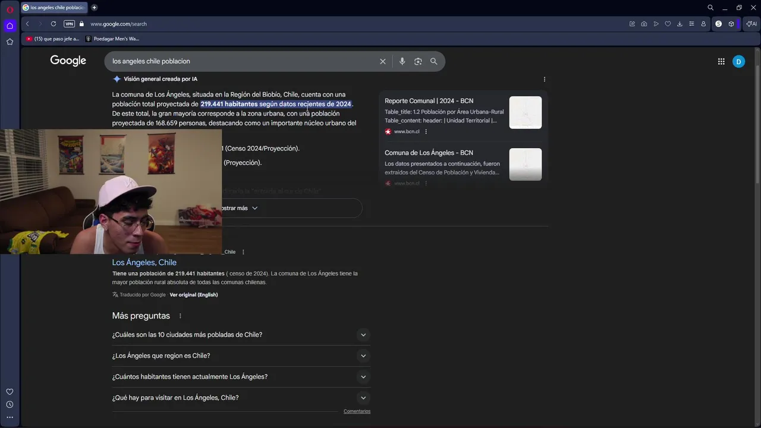761x428 pixels.
Task: Search by image with the Lens icon
Action: [x=418, y=61]
